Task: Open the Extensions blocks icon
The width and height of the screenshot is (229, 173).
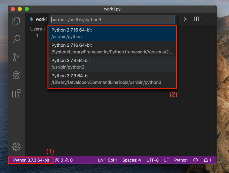Action: coord(16,93)
